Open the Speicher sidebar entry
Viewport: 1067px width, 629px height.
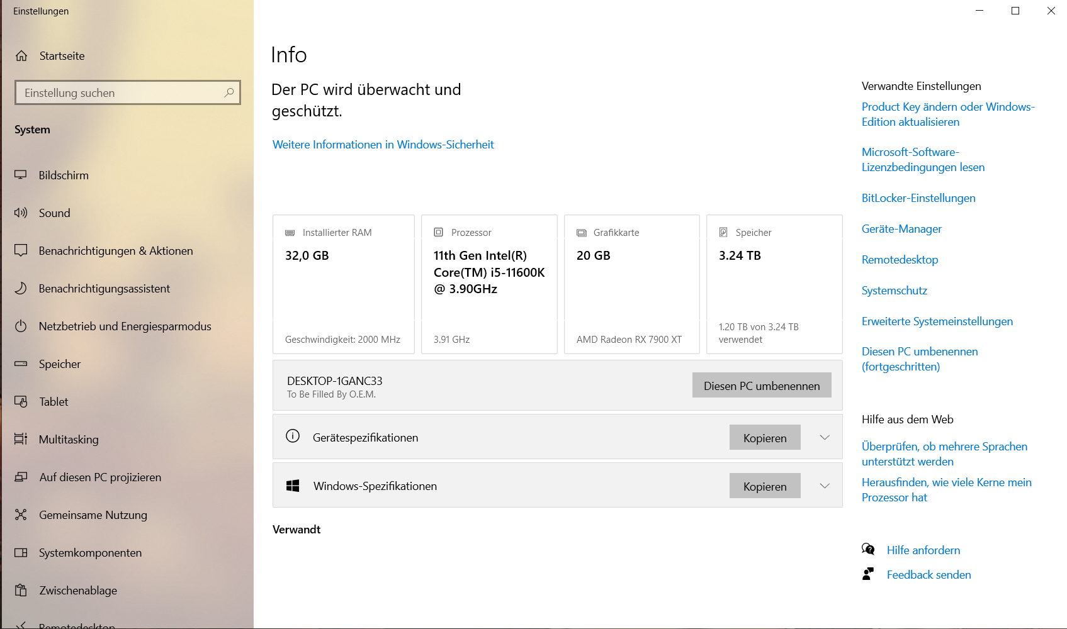(60, 364)
